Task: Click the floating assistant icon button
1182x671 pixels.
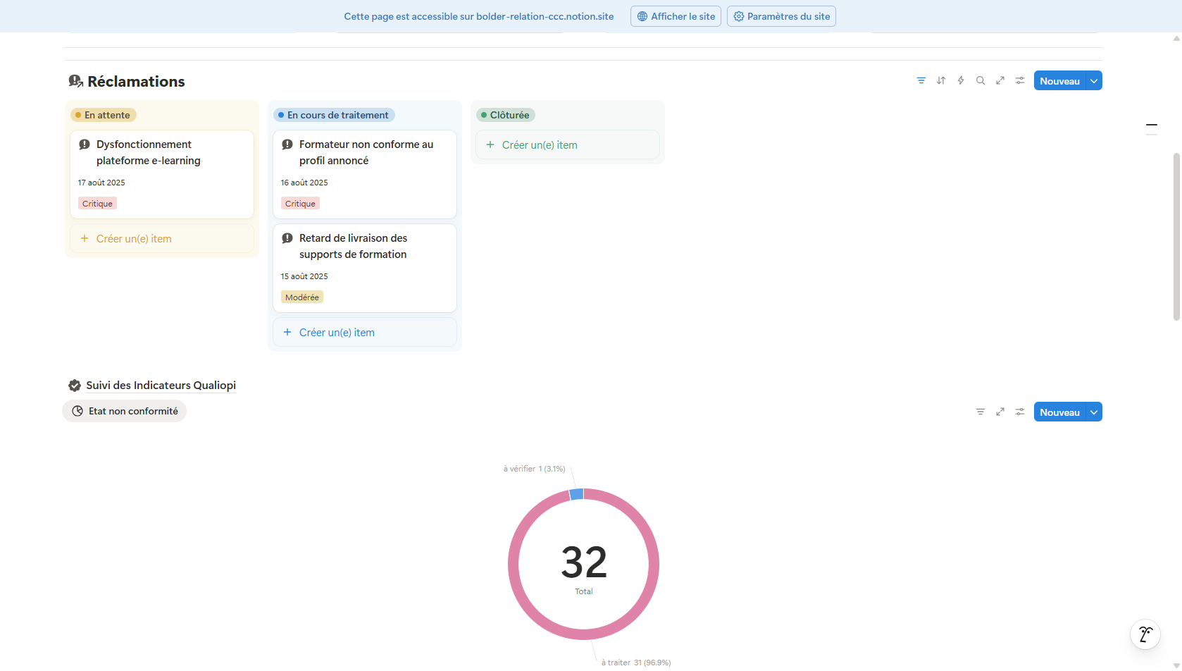Action: [x=1145, y=634]
